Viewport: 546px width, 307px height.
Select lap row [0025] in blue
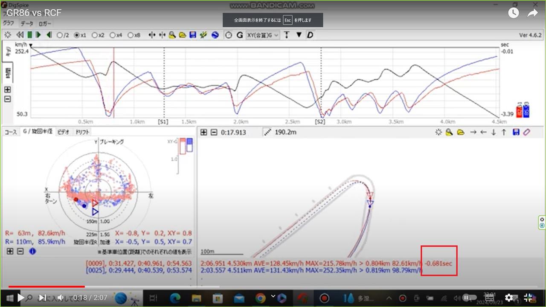pyautogui.click(x=139, y=270)
